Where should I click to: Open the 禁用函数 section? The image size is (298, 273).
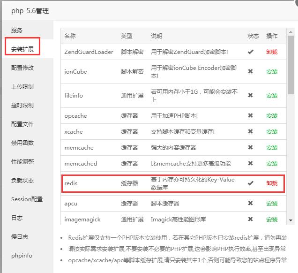22,143
